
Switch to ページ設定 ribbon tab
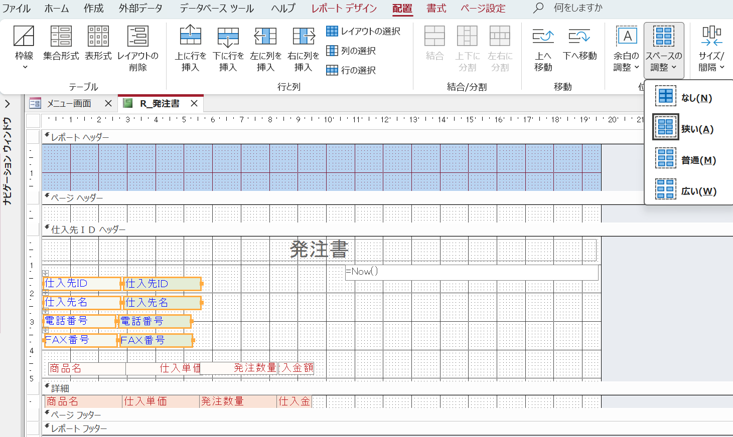483,9
